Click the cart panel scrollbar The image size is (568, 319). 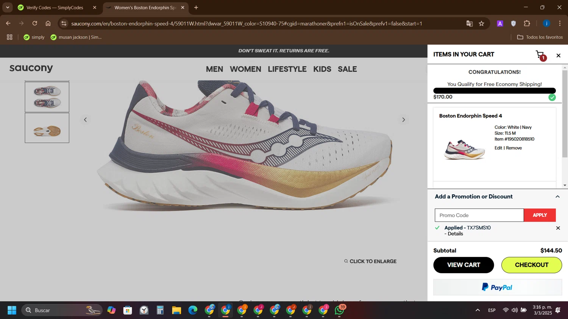[565, 113]
